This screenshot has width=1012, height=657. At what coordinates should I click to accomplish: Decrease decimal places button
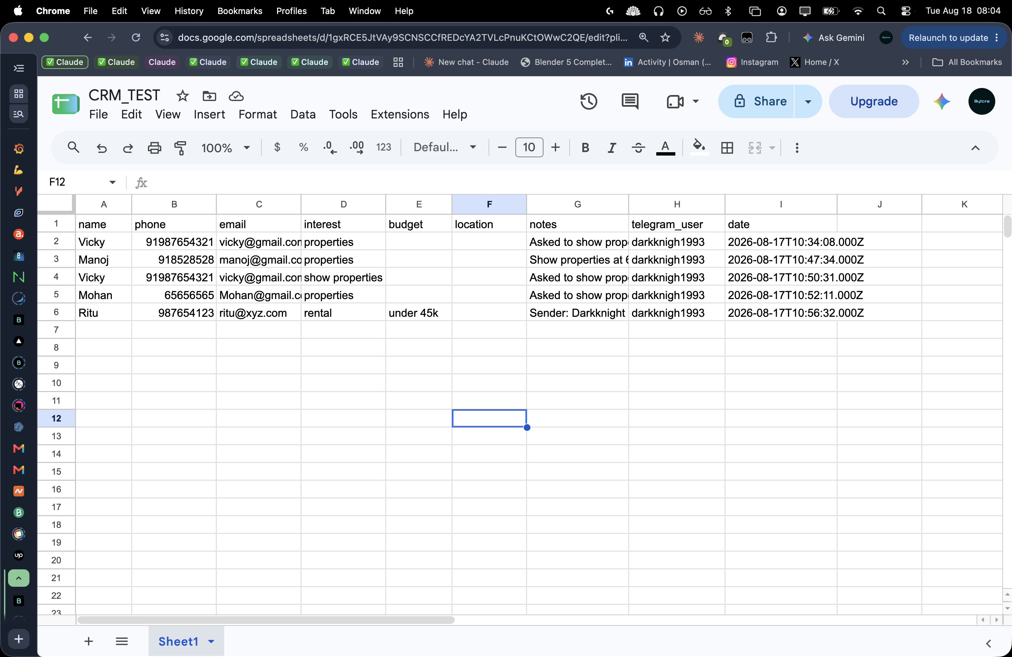coord(330,148)
